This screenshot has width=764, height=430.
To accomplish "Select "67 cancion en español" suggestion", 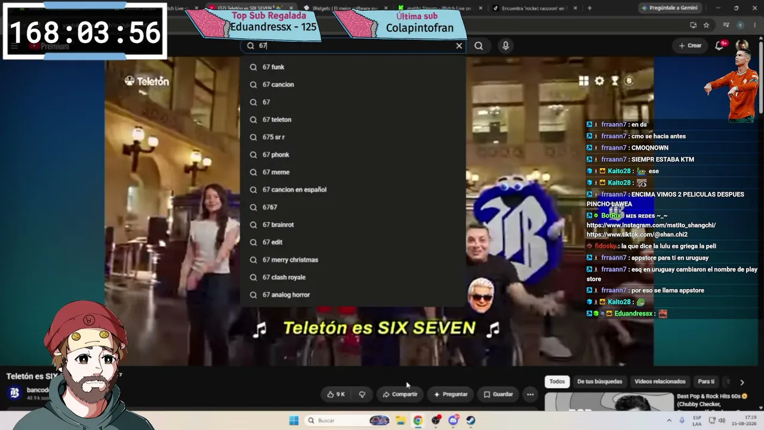I will pos(352,189).
